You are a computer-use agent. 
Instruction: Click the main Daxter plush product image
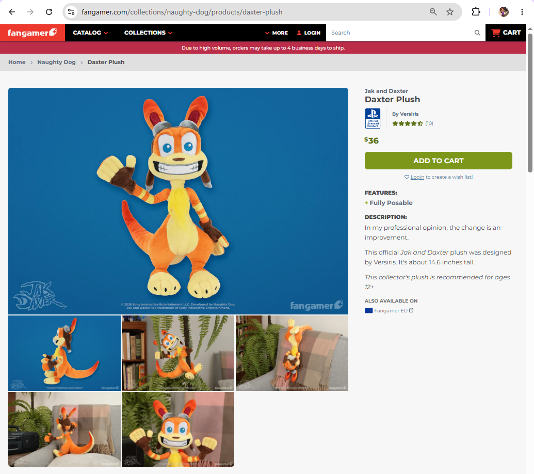(178, 201)
